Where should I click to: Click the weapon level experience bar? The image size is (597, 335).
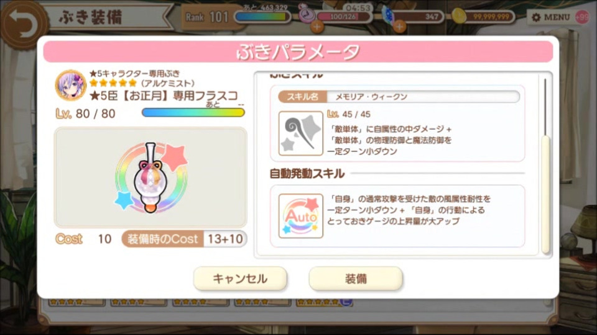(193, 112)
